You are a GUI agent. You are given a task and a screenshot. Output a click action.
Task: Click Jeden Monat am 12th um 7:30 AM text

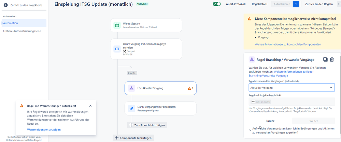(140, 28)
